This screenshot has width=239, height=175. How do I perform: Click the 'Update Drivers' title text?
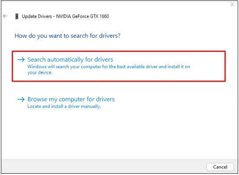(37, 16)
